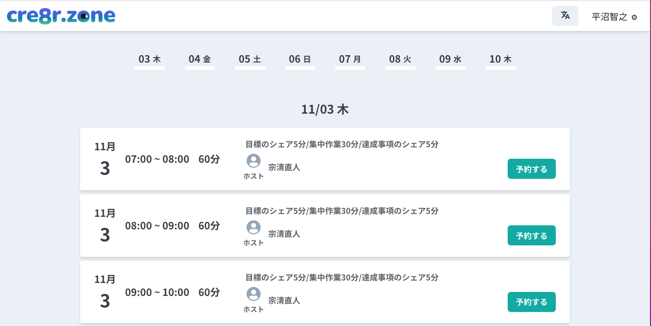651x326 pixels.
Task: Choose the 05 土 date tab
Action: pyautogui.click(x=250, y=59)
